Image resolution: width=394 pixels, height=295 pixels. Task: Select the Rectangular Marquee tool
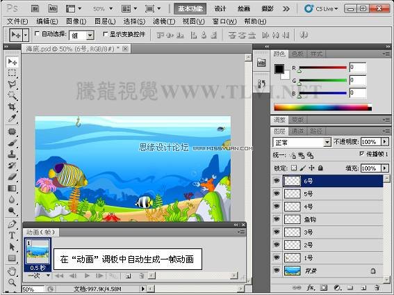click(x=12, y=73)
